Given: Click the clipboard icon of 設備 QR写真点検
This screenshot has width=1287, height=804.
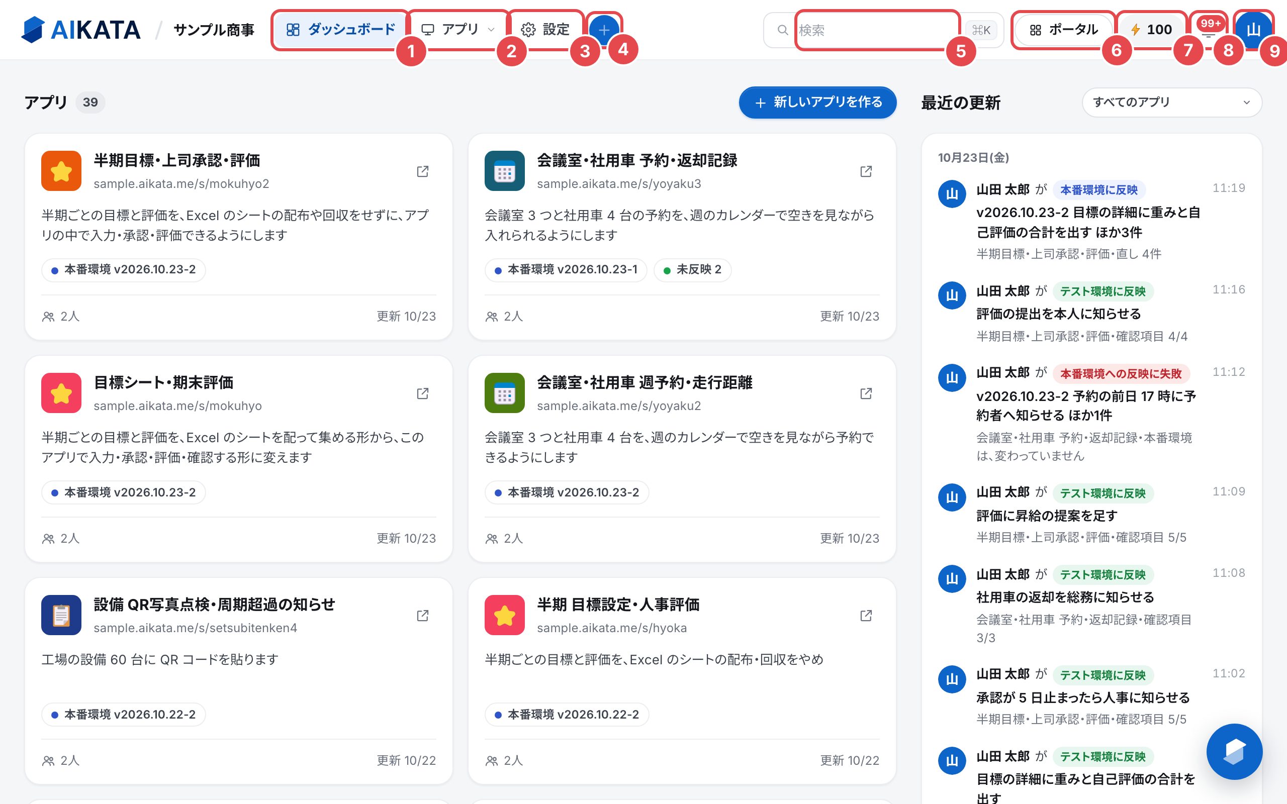Looking at the screenshot, I should pyautogui.click(x=61, y=615).
